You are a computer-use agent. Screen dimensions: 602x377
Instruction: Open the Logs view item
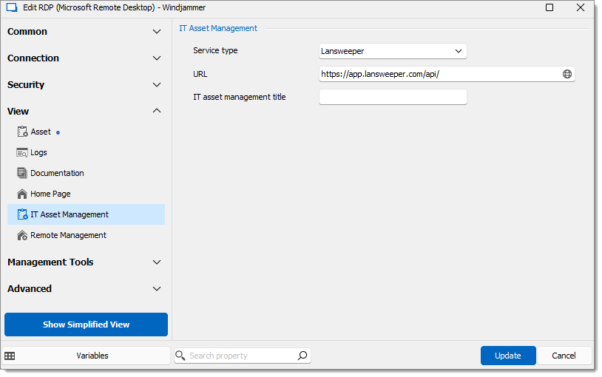click(x=87, y=152)
